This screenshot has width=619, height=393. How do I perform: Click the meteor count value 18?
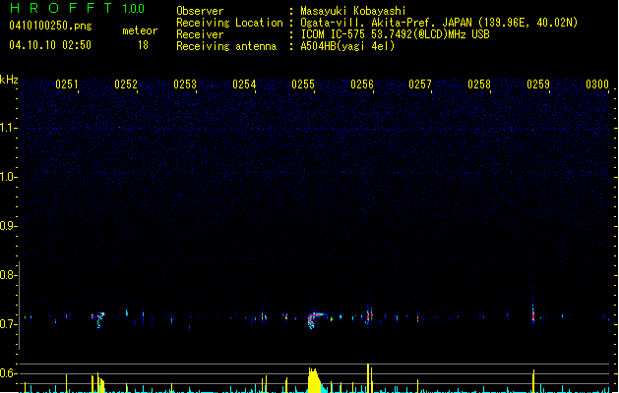(x=143, y=45)
